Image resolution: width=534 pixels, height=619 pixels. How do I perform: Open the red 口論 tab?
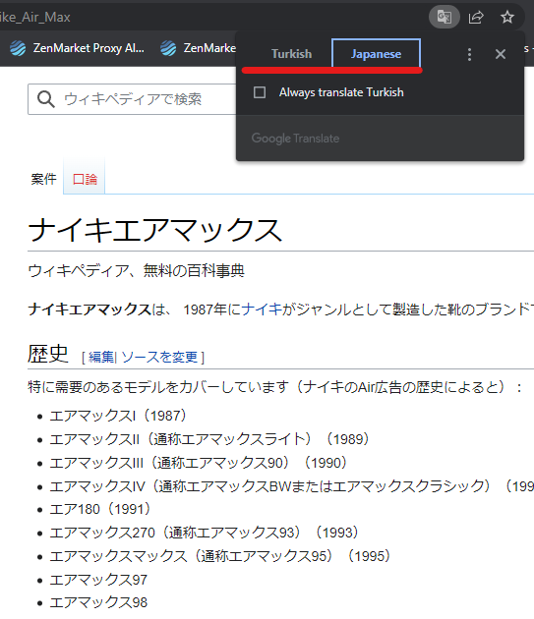tap(85, 179)
